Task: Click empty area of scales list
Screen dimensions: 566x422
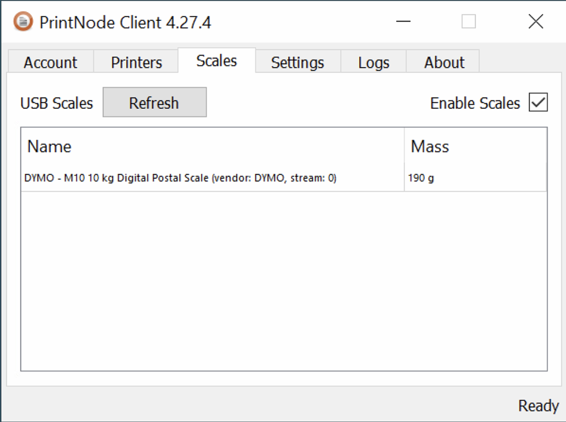Action: (284, 281)
